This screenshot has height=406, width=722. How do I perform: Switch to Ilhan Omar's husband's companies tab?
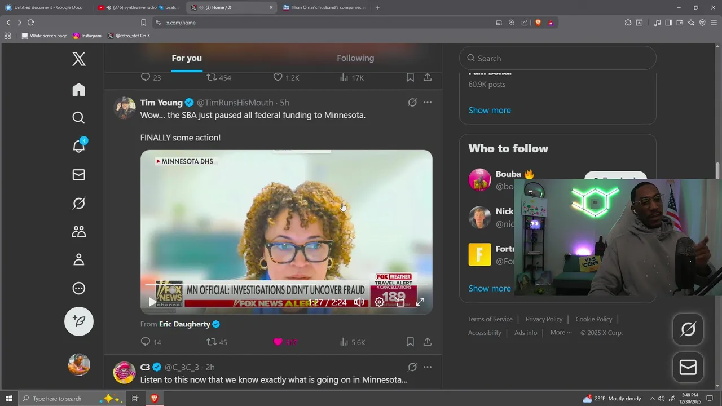tap(325, 7)
